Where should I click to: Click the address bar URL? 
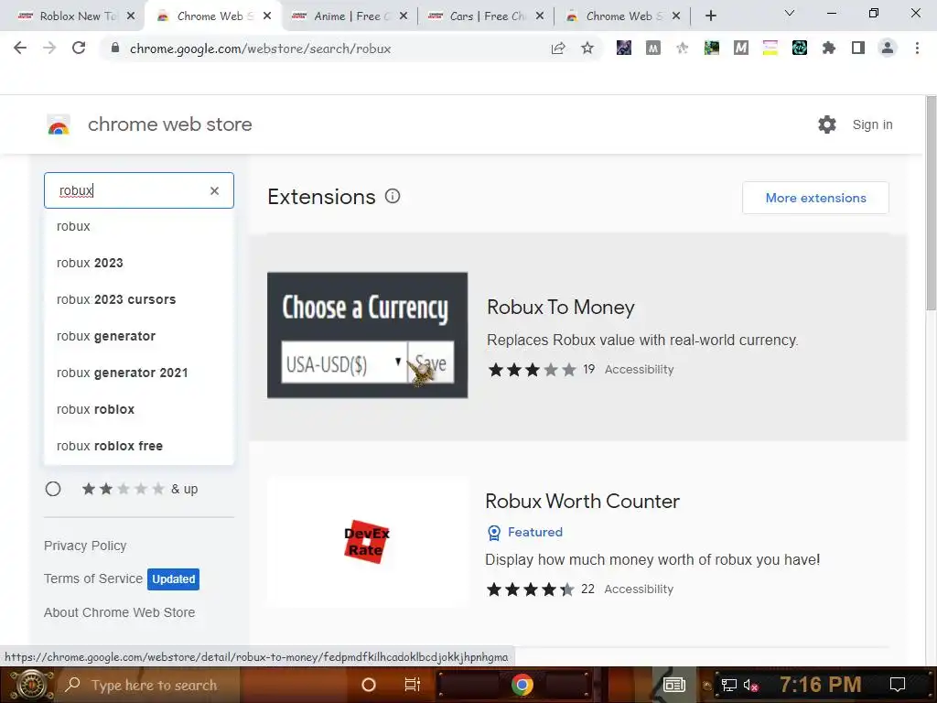tap(261, 49)
